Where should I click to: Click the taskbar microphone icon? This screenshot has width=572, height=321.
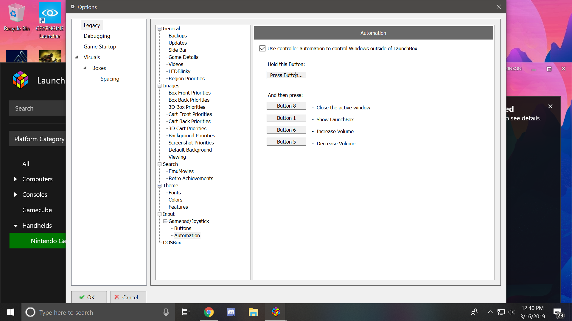click(x=166, y=312)
